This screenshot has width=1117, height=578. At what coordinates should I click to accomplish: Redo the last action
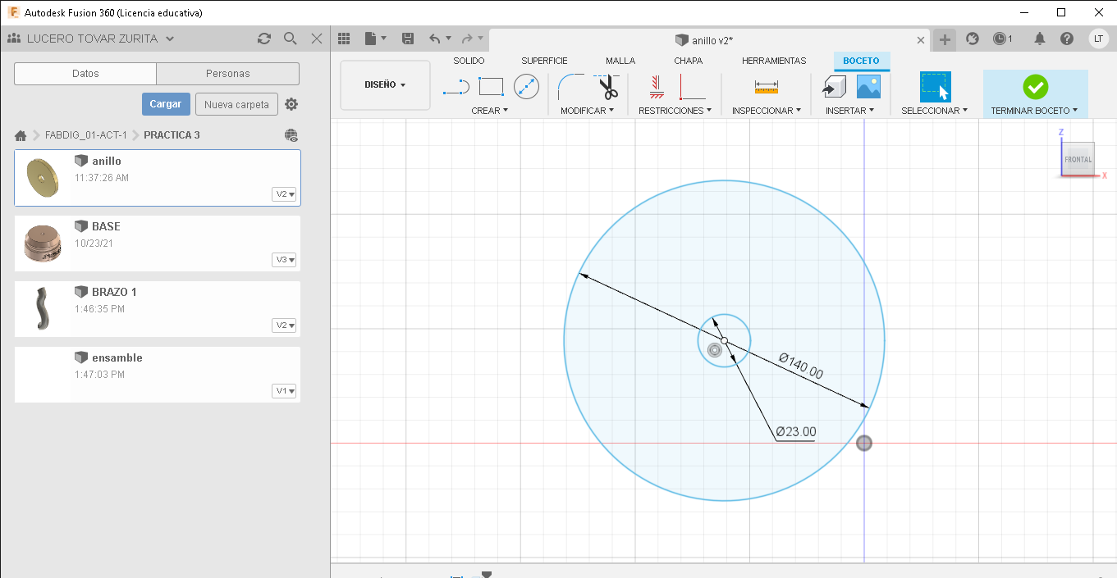[x=466, y=39]
